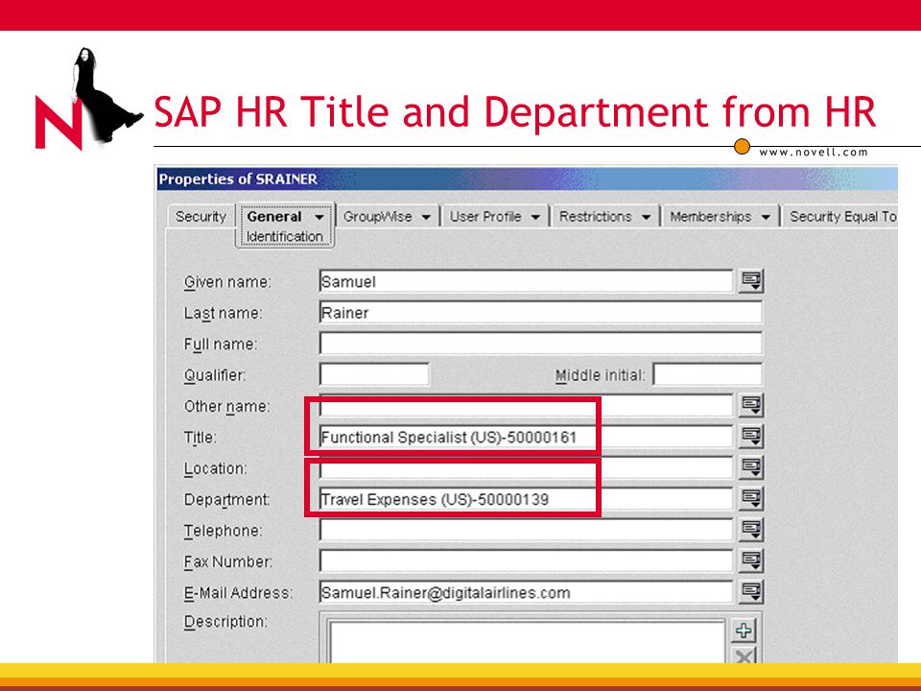This screenshot has height=691, width=921.
Task: Expand the General tab dropdown arrow
Action: pos(319,218)
